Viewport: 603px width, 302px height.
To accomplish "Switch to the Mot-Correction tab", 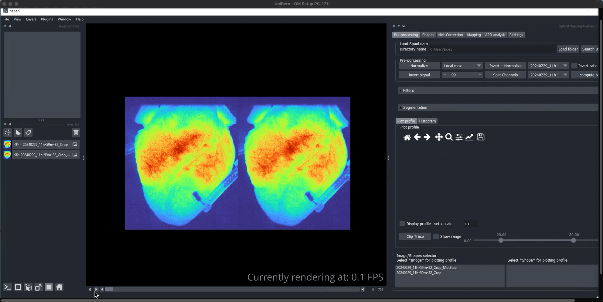I will point(450,35).
